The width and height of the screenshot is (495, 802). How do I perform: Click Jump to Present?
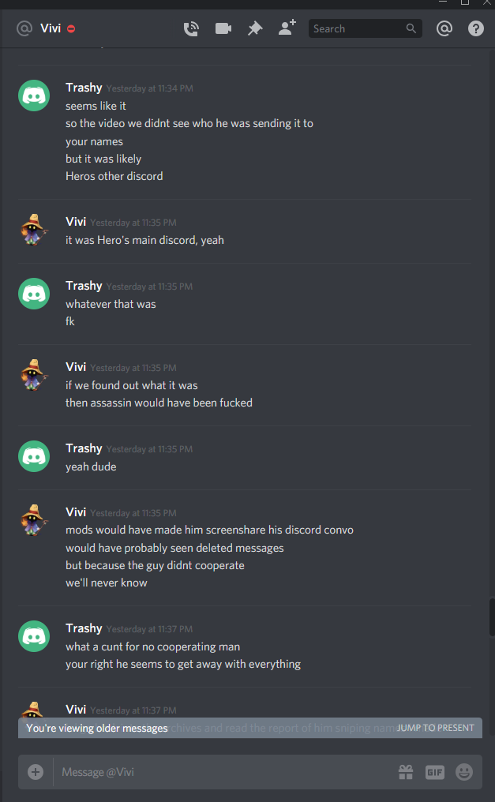436,728
